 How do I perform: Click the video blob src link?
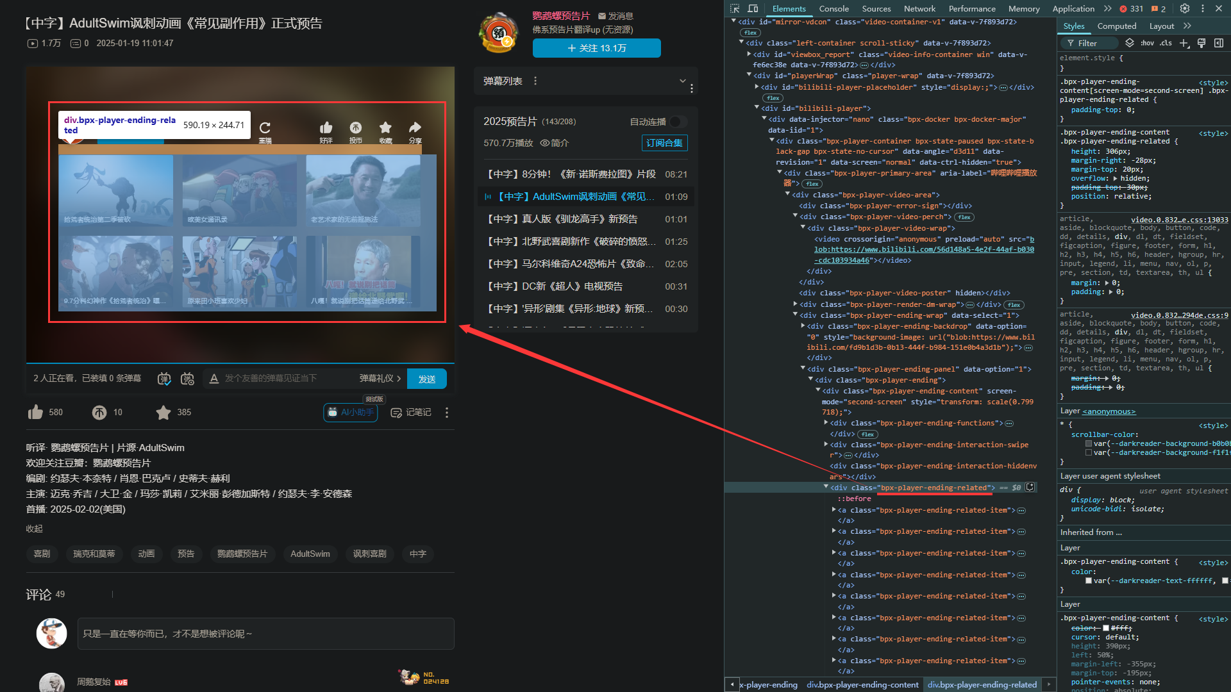pos(924,250)
